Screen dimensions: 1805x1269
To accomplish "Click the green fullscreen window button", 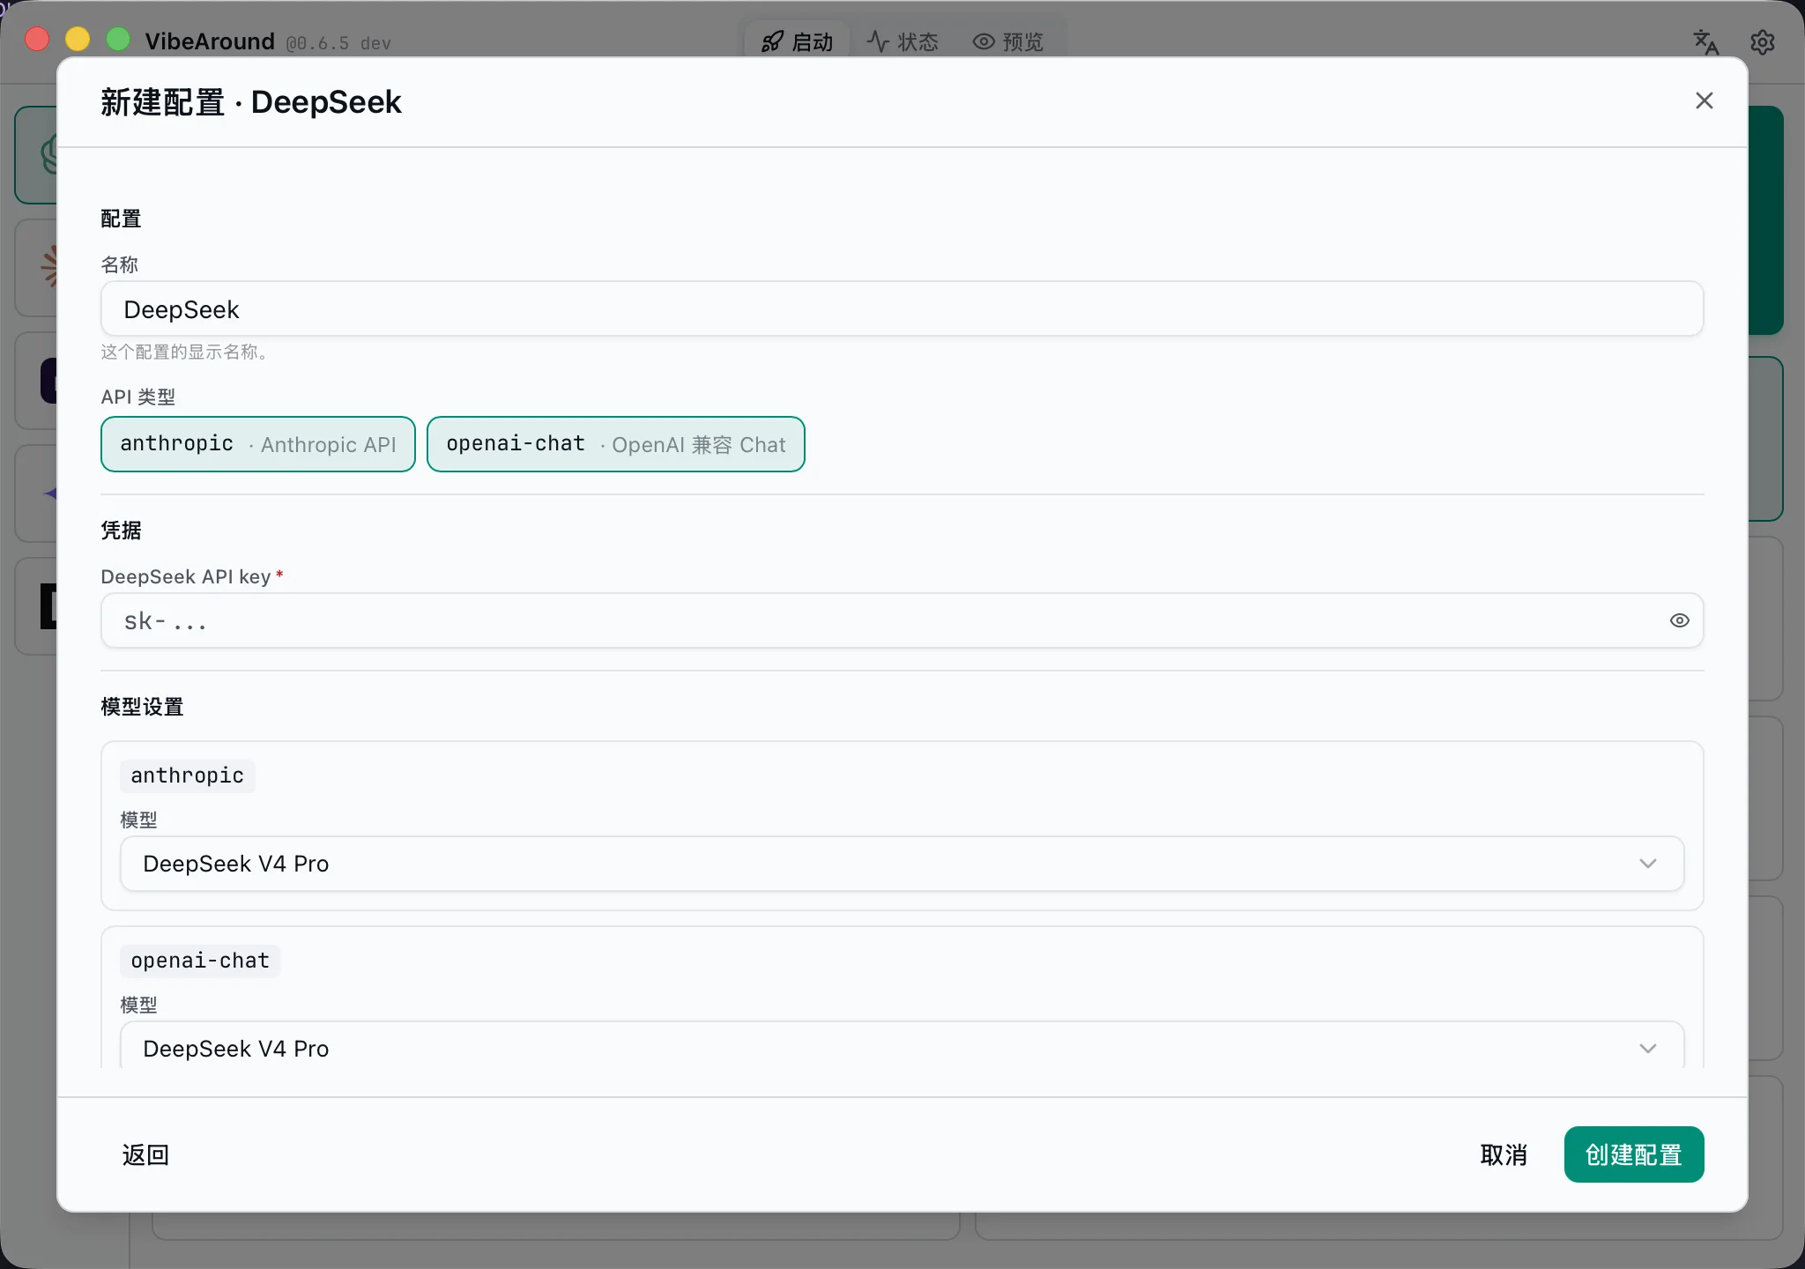I will pyautogui.click(x=118, y=40).
